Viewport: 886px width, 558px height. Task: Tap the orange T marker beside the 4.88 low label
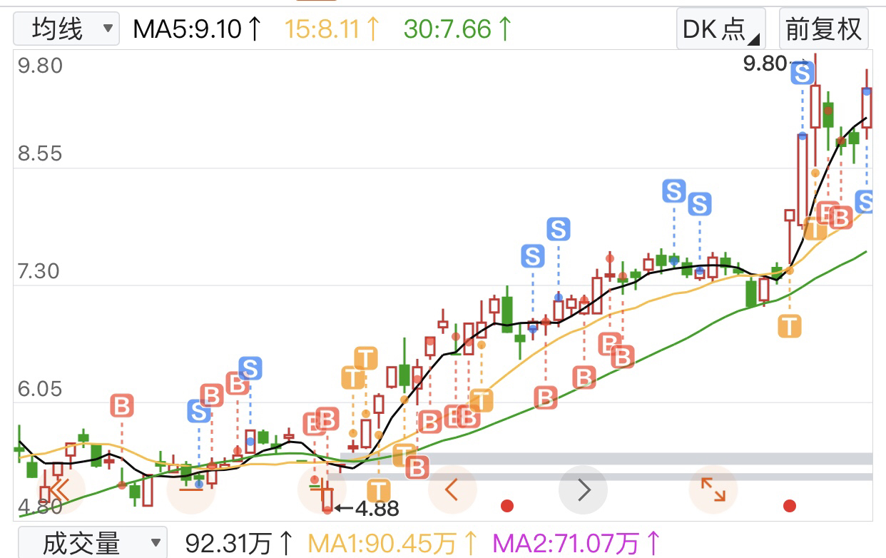coord(378,490)
